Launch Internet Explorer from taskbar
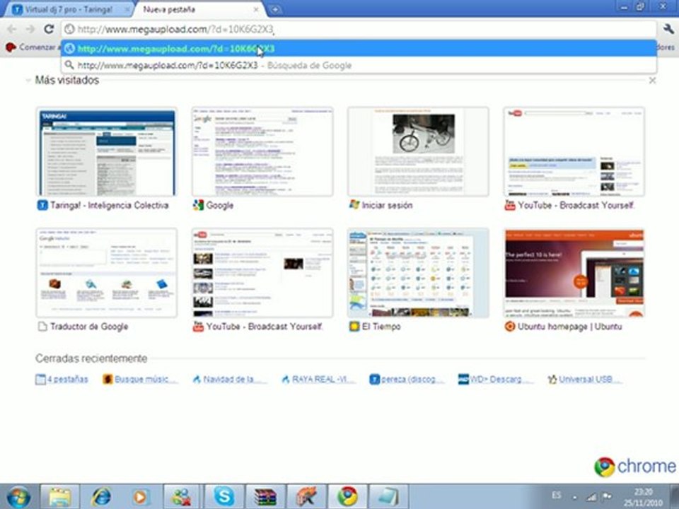 click(x=100, y=497)
